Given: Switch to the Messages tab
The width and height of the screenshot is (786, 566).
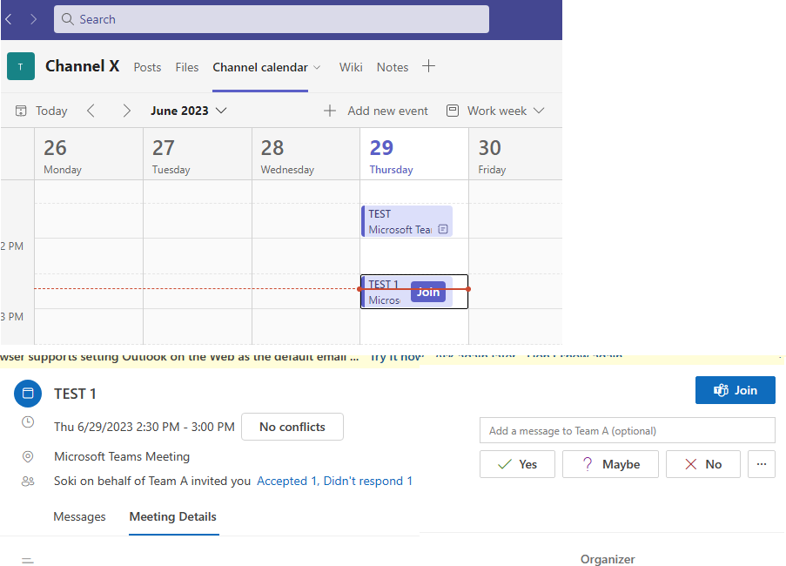Looking at the screenshot, I should pyautogui.click(x=79, y=516).
